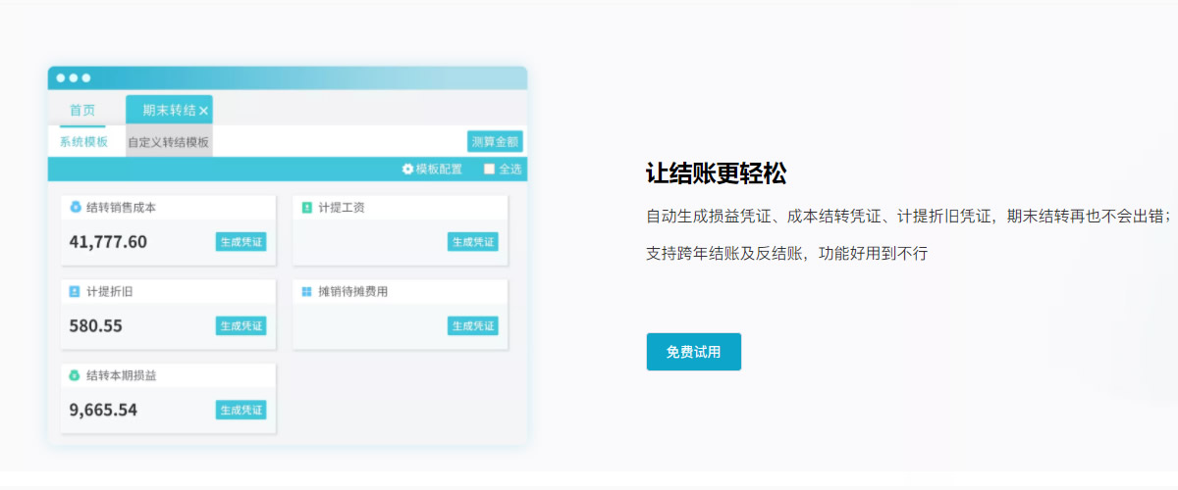Generate voucher for 摊销待摊费用
This screenshot has height=490, width=1178.
coord(472,326)
